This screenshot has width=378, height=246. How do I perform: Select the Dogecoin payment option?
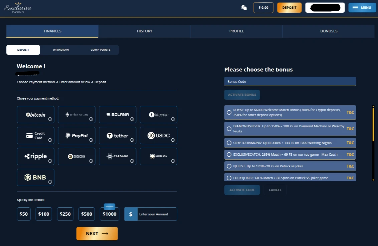coord(76,156)
